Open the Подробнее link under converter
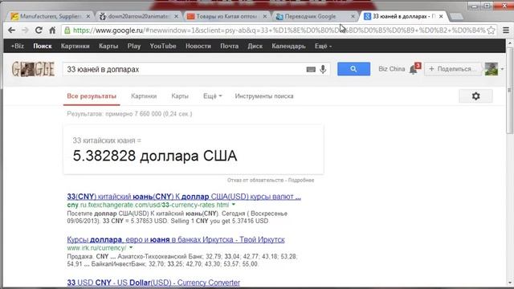This screenshot has width=514, height=289. coord(301,180)
